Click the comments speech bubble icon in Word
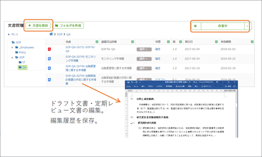The height and width of the screenshot is (157, 262). pos(234,86)
